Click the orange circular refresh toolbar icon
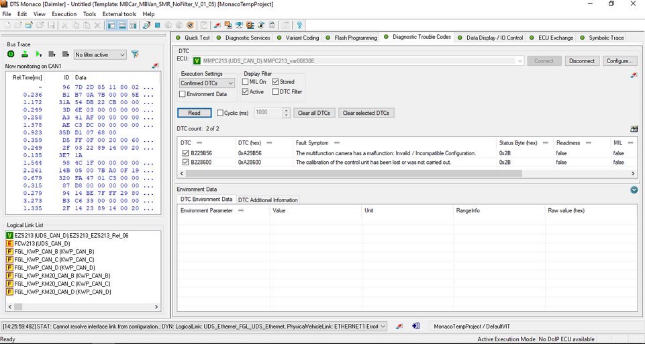Screen dimensions: 645x344 [x=190, y=25]
